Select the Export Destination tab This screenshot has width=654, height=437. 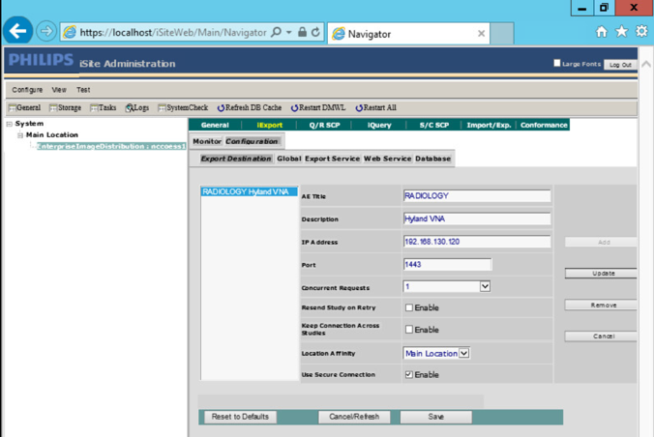[x=236, y=159]
